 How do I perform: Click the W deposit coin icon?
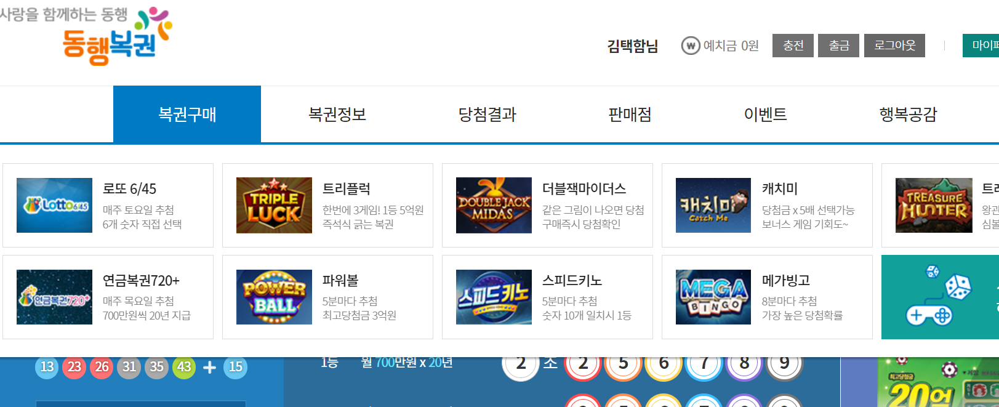pos(690,46)
